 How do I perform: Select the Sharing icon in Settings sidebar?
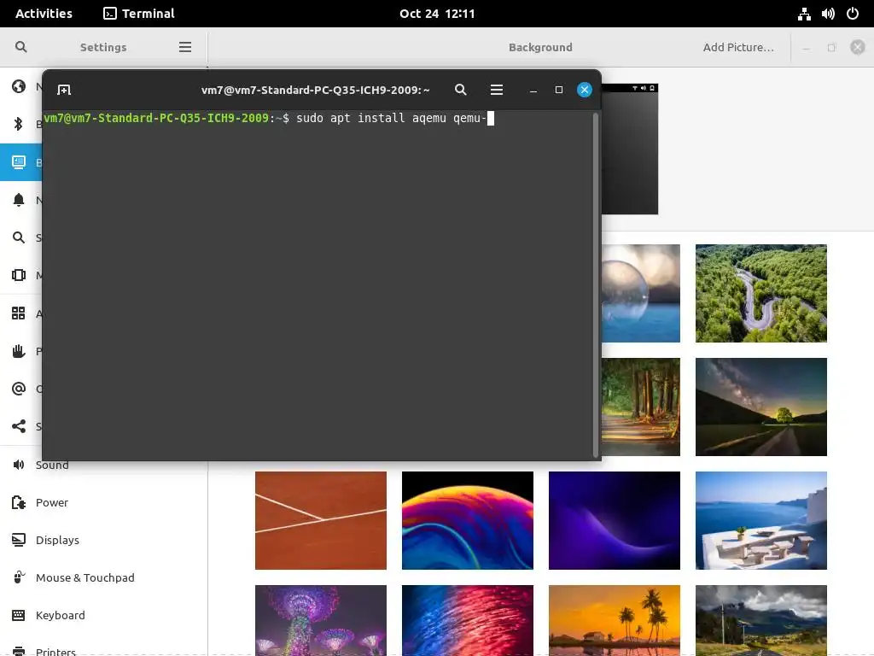point(19,426)
